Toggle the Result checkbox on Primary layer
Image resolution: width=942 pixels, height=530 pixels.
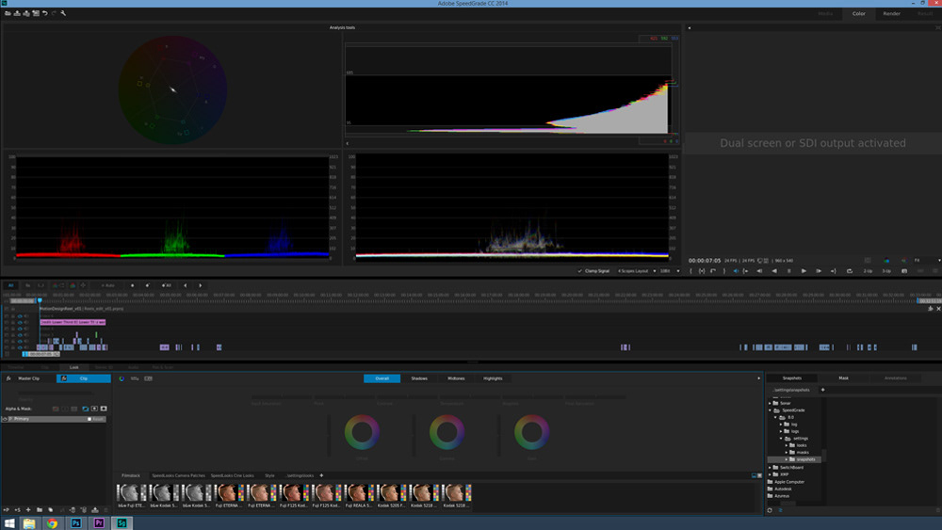[89, 419]
